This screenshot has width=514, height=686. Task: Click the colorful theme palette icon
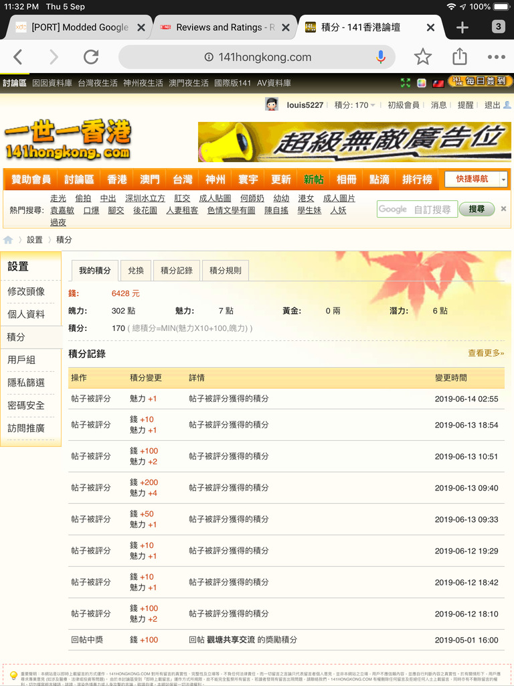[x=422, y=82]
